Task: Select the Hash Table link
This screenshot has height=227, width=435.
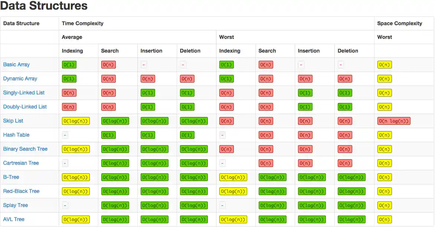Action: coord(16,135)
